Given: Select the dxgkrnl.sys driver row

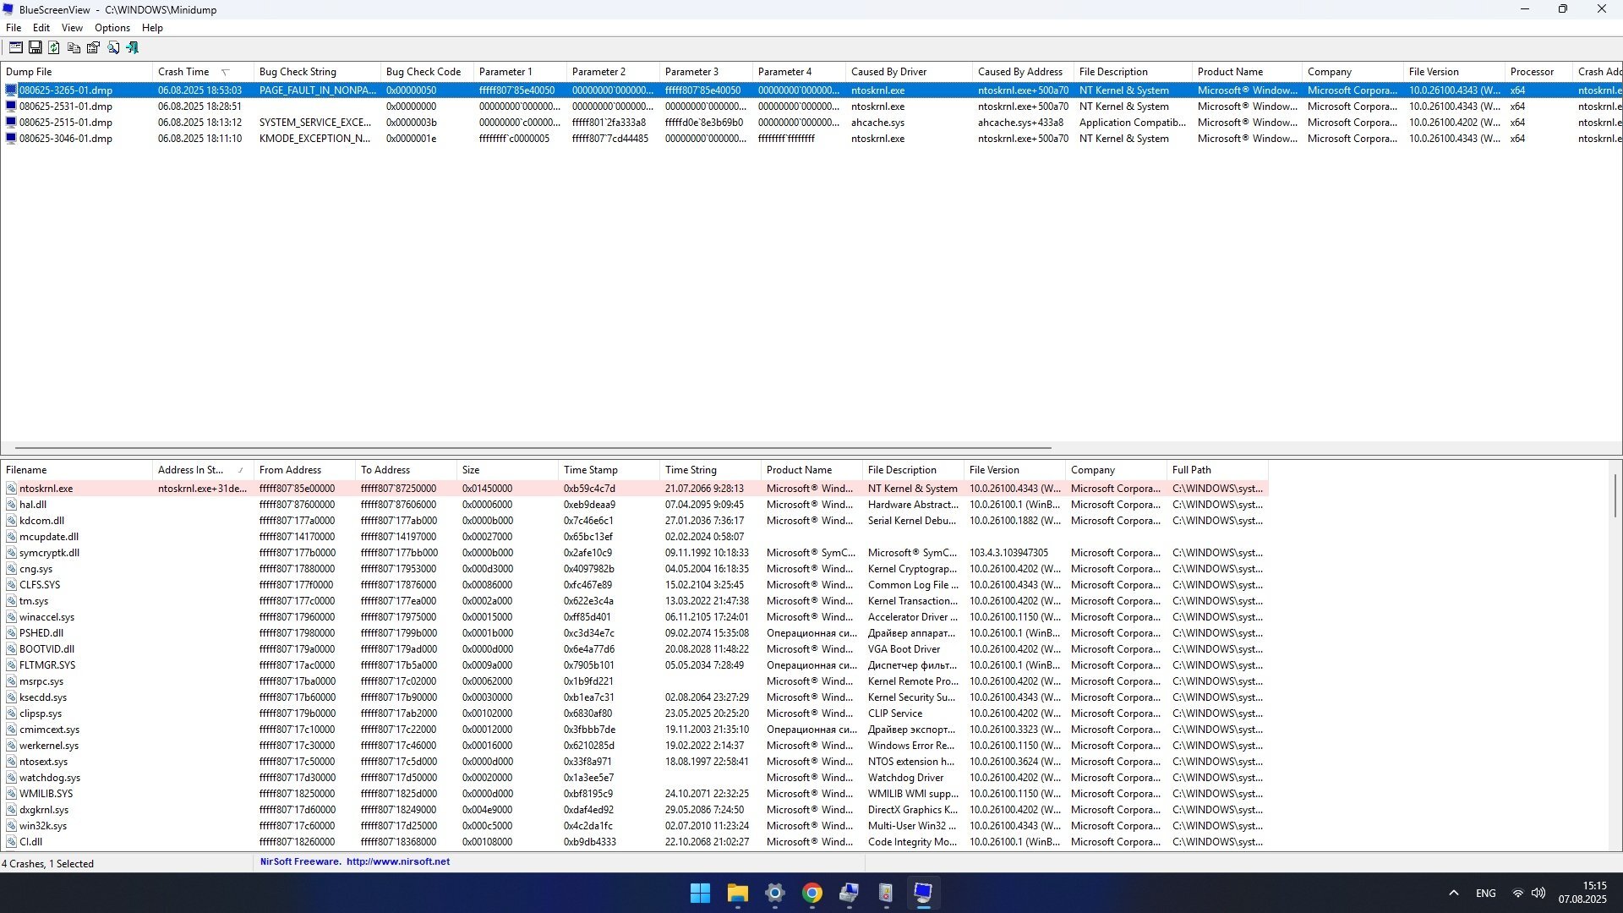Looking at the screenshot, I should coord(634,810).
